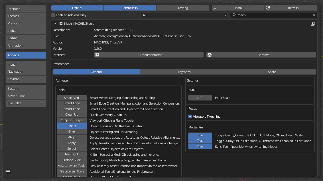Open the About tab
323x181 pixels.
pos(272,72)
